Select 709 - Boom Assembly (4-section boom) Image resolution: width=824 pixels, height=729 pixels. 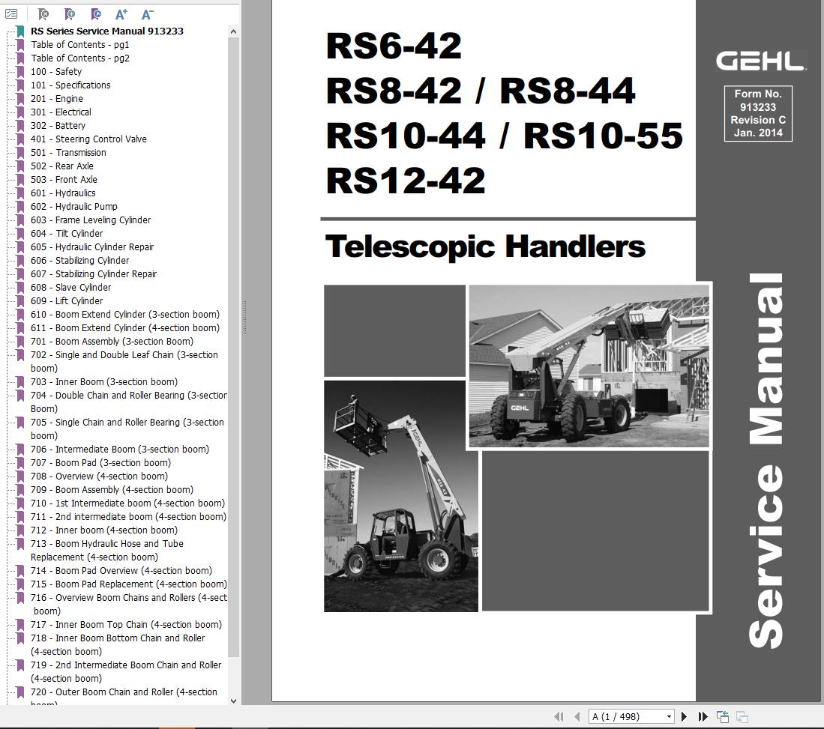[x=112, y=490]
